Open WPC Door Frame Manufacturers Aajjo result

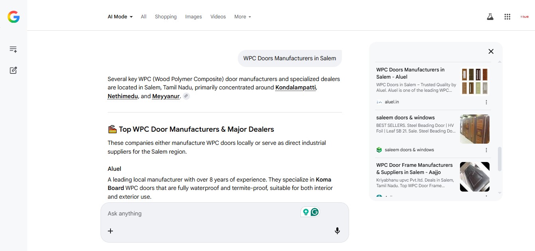(415, 168)
